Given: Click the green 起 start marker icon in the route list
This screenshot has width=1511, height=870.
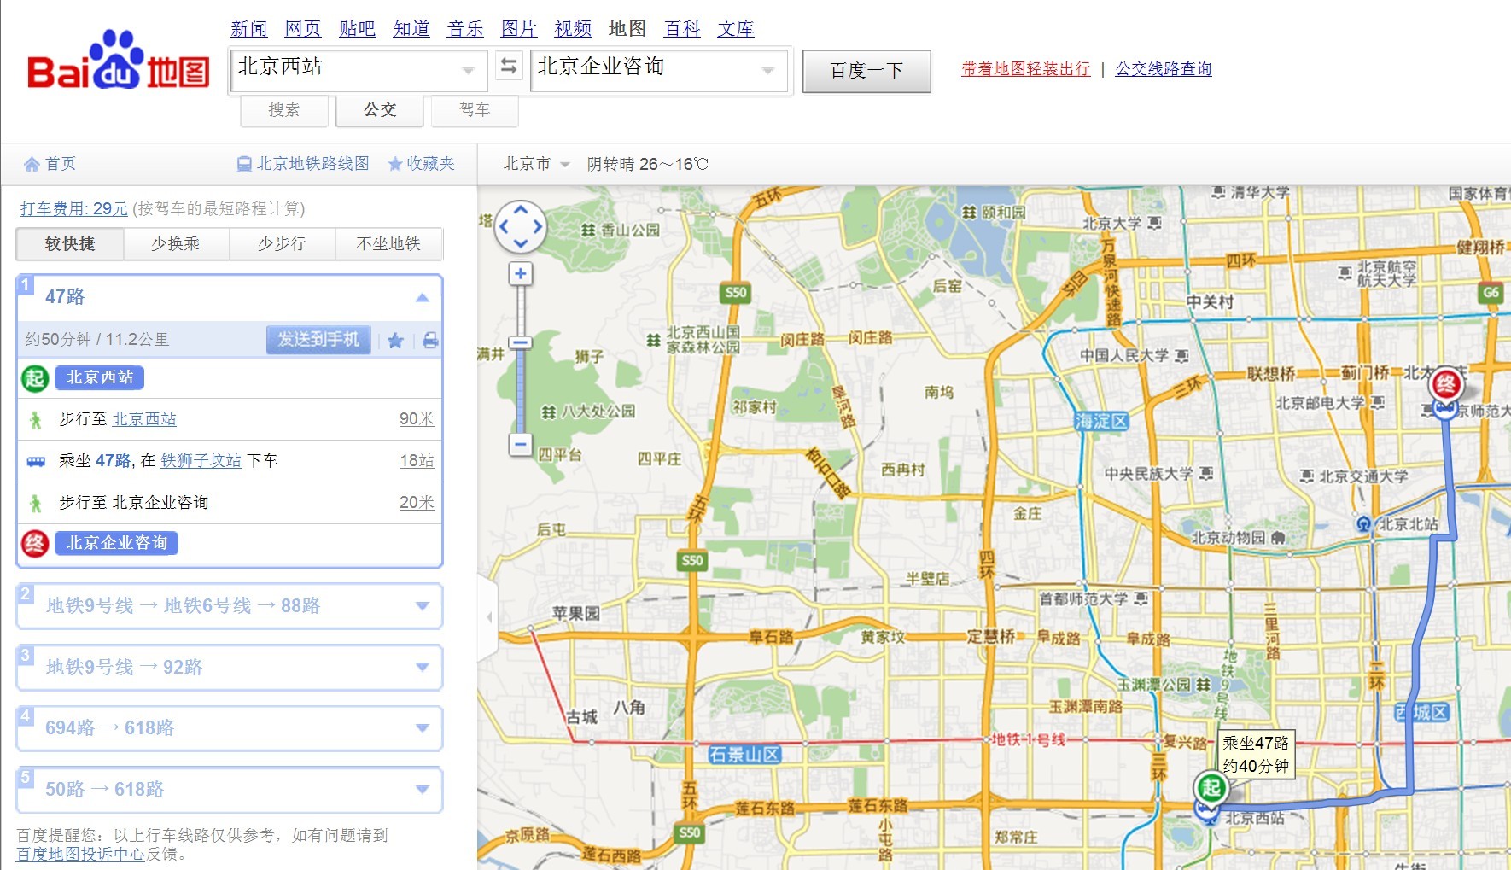Looking at the screenshot, I should (34, 378).
